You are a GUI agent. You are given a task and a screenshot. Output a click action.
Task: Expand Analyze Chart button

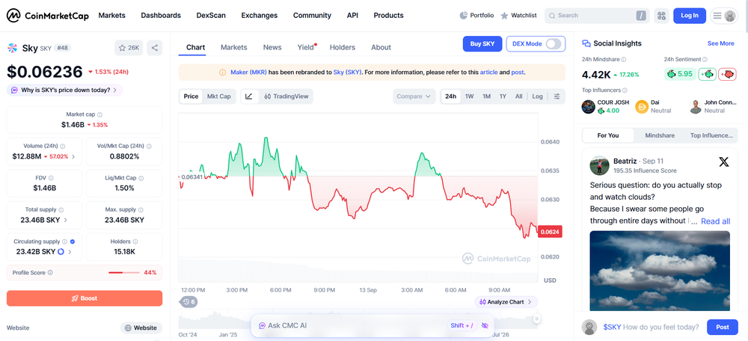coord(506,302)
